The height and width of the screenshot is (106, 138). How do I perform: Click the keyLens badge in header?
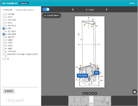coord(24,3)
